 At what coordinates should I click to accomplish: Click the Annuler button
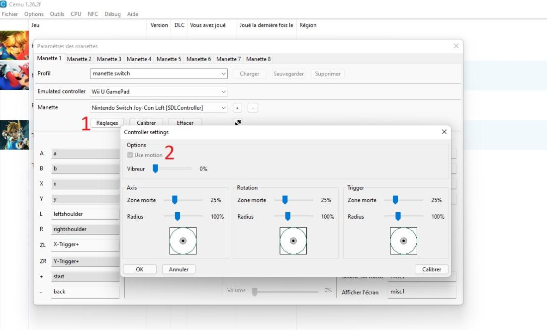coord(179,269)
